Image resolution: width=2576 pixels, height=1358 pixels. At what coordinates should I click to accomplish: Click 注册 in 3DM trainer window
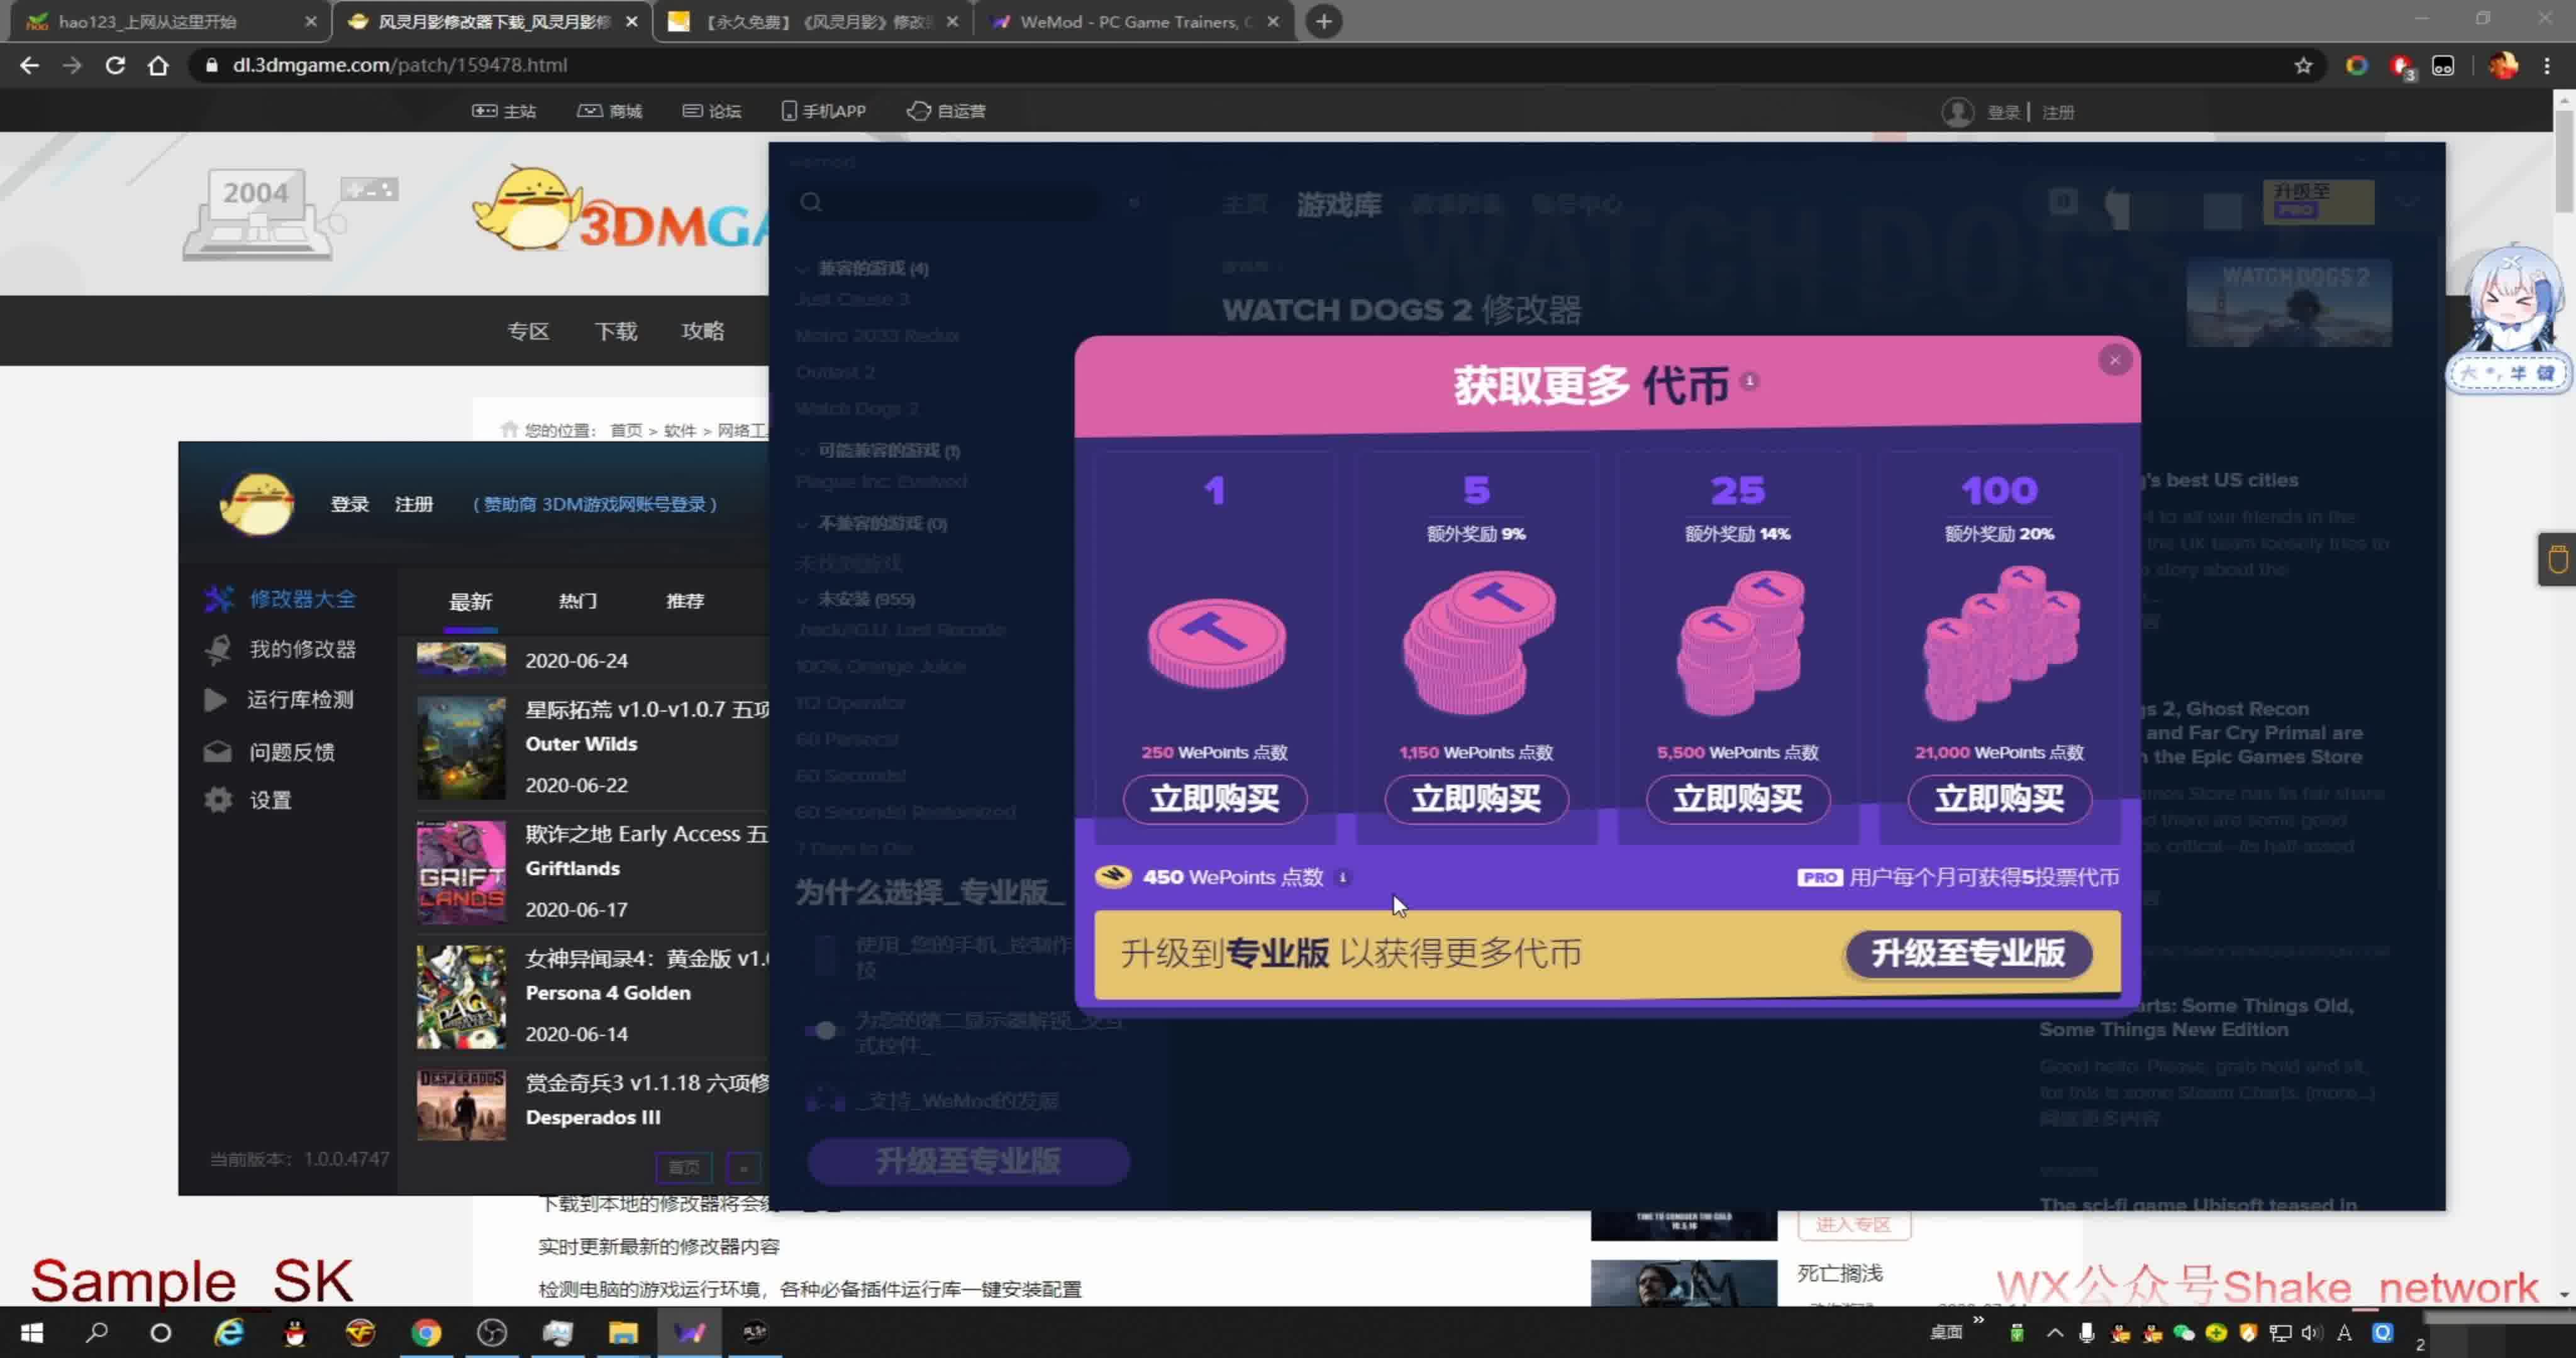click(x=414, y=504)
